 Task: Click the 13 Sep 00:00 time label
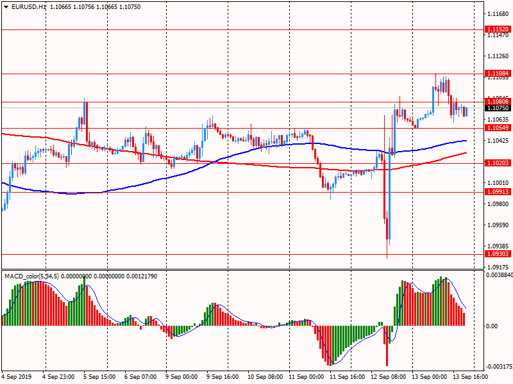(x=429, y=377)
